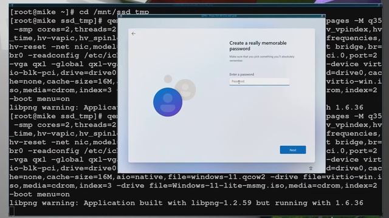Image resolution: width=389 pixels, height=218 pixels.
Task: Click the last '-boot menu=on' terminal line
Action: pos(40,194)
